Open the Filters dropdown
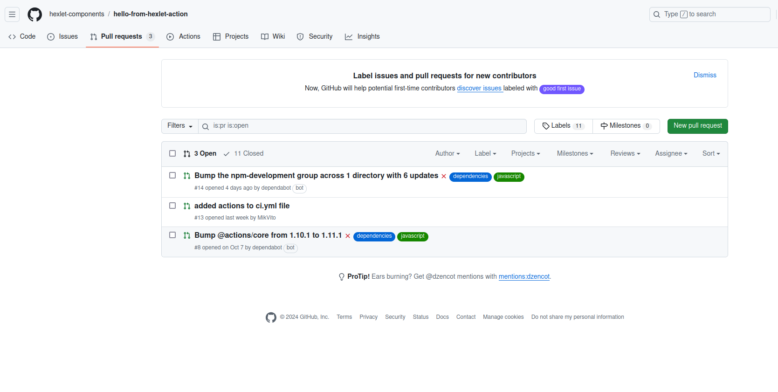This screenshot has width=778, height=392. [180, 126]
